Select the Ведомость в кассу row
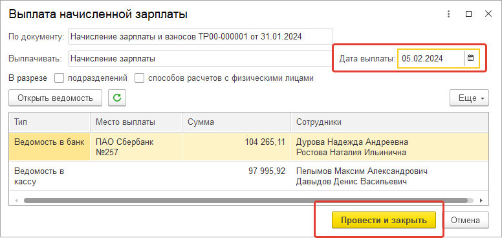Screen dimensions: 502x238 point(248,177)
